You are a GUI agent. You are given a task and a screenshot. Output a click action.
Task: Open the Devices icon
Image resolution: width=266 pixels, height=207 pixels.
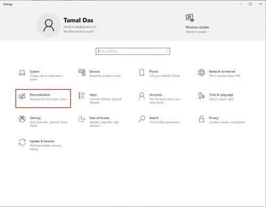(82, 73)
